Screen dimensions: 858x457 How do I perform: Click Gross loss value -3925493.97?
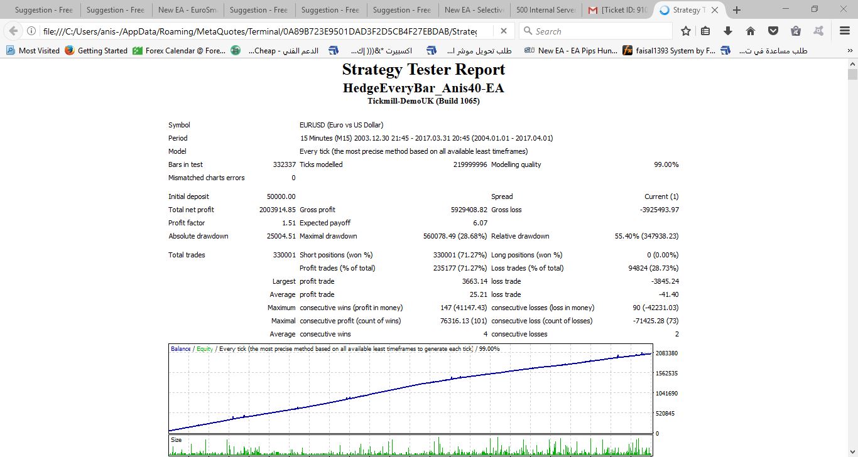(659, 210)
